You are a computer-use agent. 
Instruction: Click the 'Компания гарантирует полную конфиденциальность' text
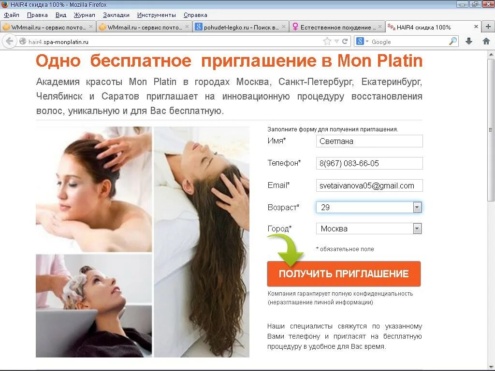click(x=340, y=294)
